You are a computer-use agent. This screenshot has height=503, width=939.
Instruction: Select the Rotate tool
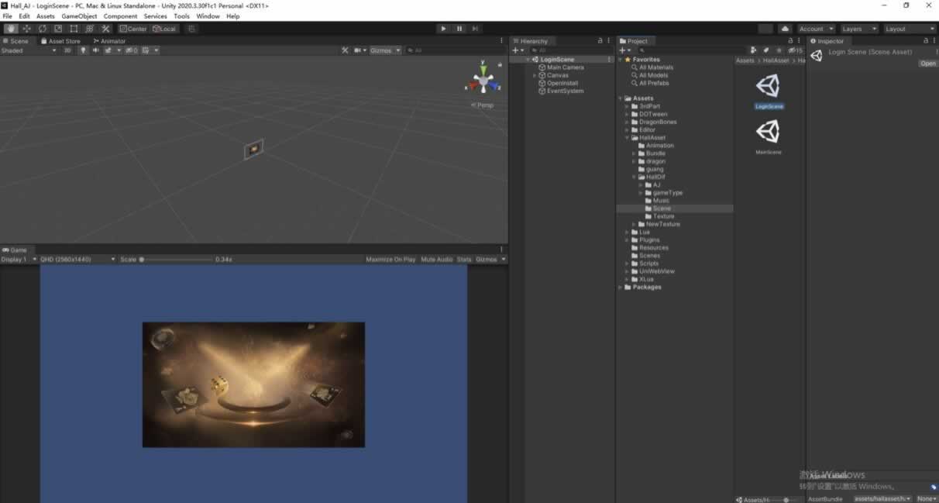coord(43,29)
